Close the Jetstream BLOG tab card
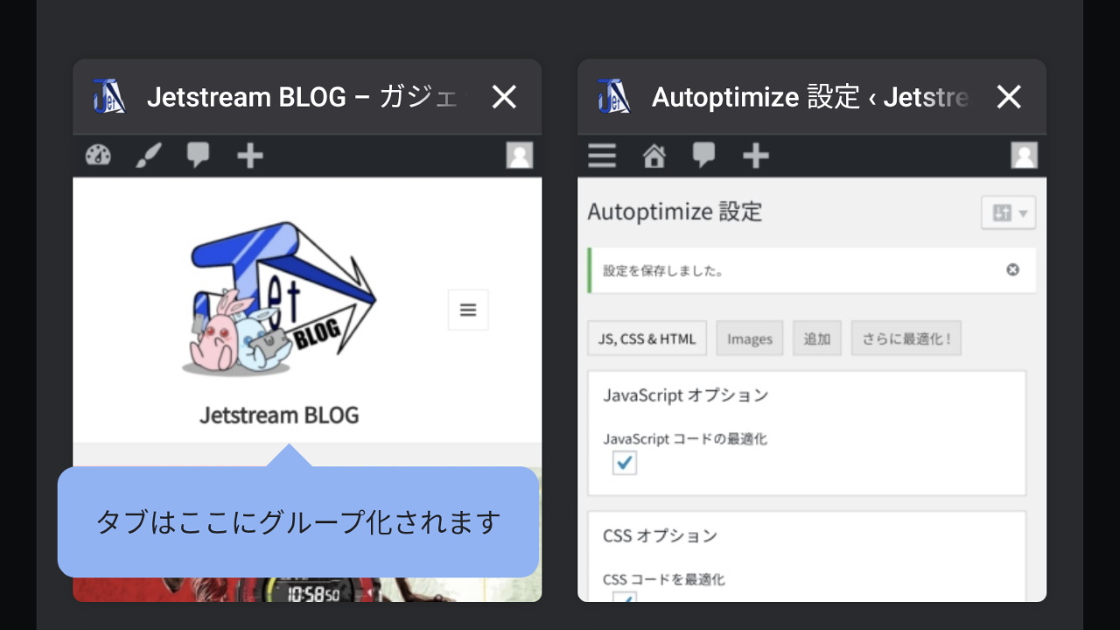This screenshot has width=1120, height=630. coord(504,97)
